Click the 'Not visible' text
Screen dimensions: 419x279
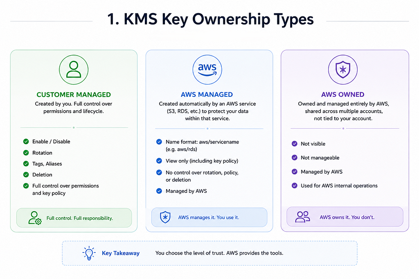click(313, 144)
